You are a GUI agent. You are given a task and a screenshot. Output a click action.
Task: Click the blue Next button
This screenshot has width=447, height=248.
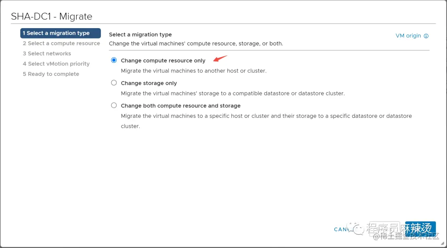point(420,229)
